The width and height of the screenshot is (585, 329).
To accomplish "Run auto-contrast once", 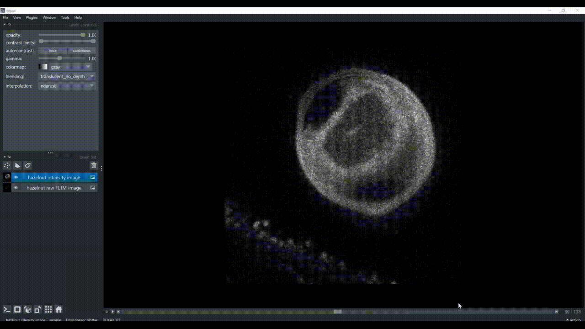I will pos(53,50).
